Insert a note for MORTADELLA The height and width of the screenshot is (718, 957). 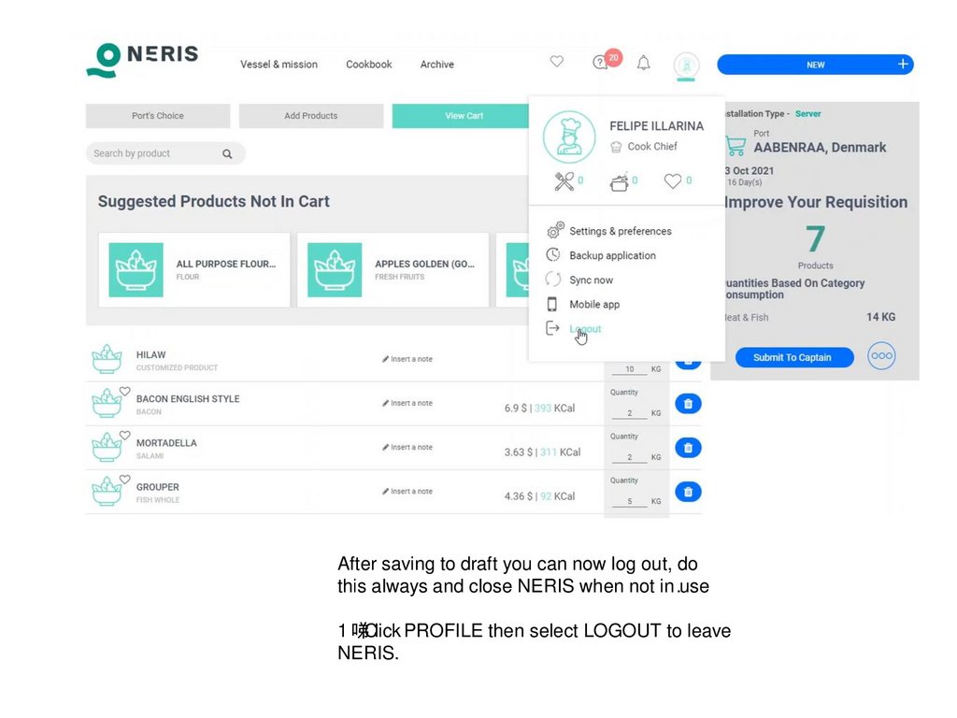point(407,447)
